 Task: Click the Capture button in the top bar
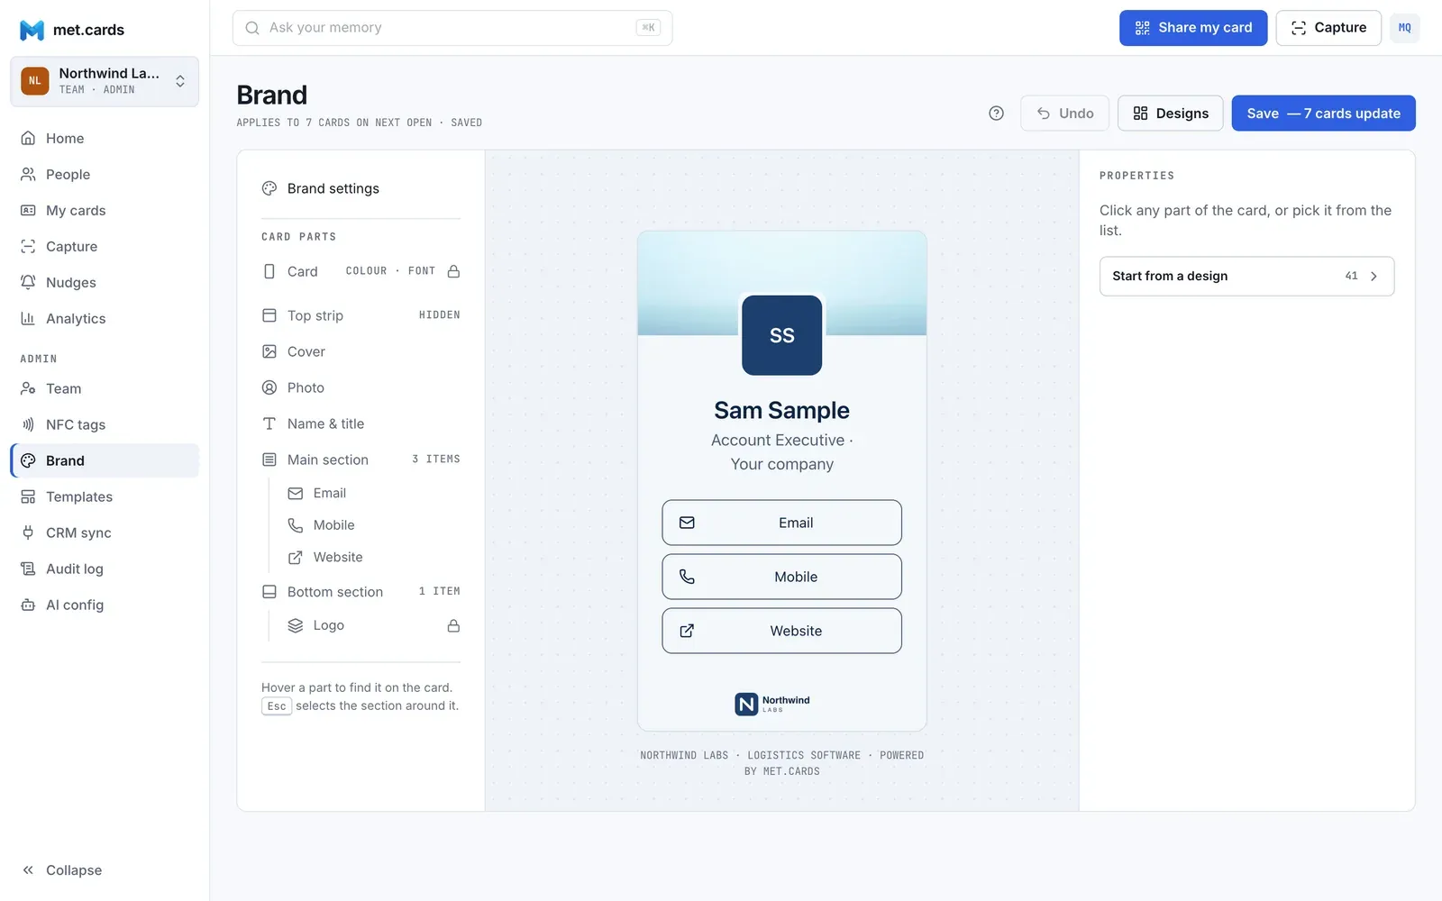1328,28
